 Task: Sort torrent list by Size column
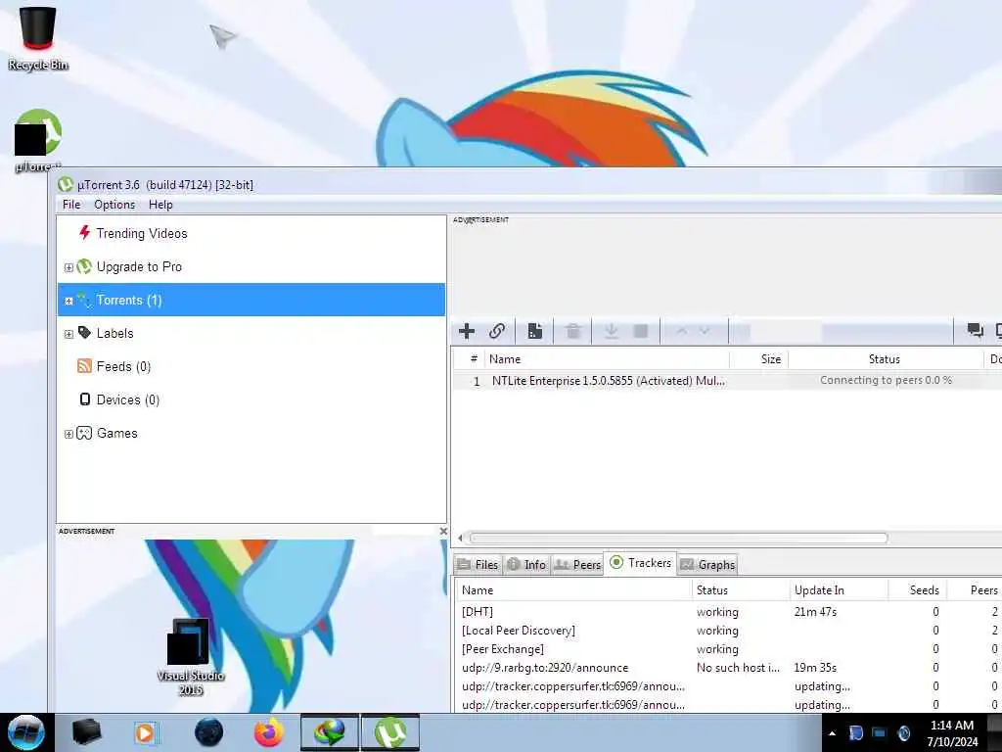click(758, 359)
